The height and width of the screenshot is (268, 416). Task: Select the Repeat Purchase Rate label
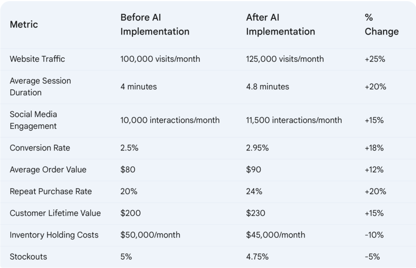(x=51, y=191)
